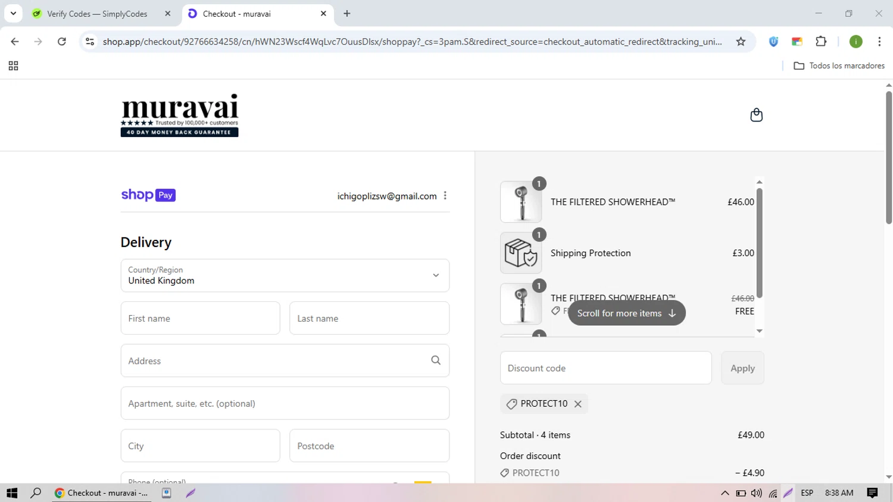Screen dimensions: 893x502
Task: Open the Chrome extensions puzzle icon
Action: (x=821, y=42)
